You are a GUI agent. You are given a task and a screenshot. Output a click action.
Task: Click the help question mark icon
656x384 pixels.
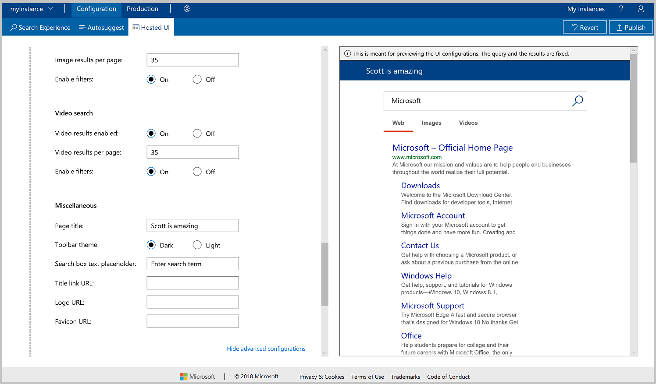pos(621,9)
